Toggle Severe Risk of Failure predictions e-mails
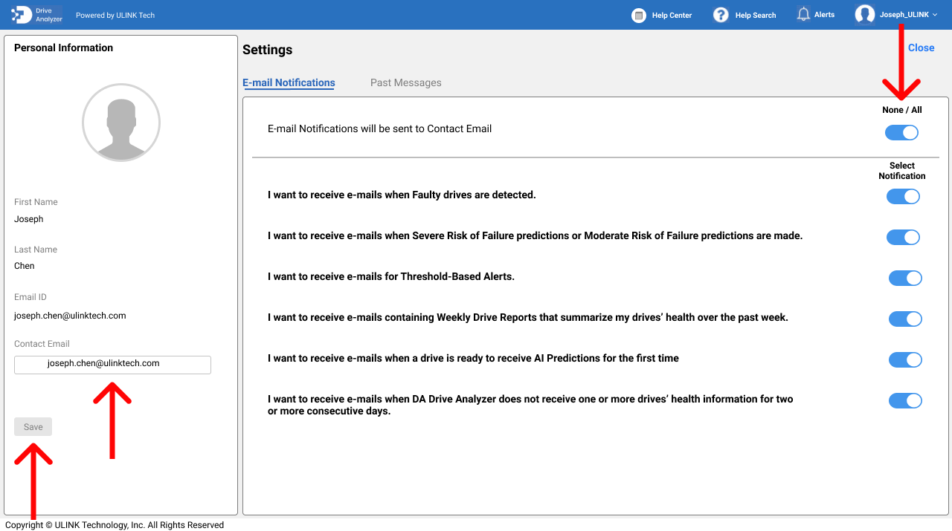The height and width of the screenshot is (531, 952). click(x=903, y=238)
